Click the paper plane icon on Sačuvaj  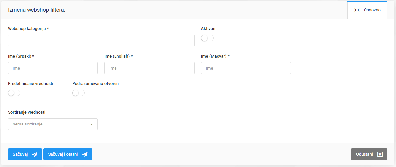click(35, 154)
